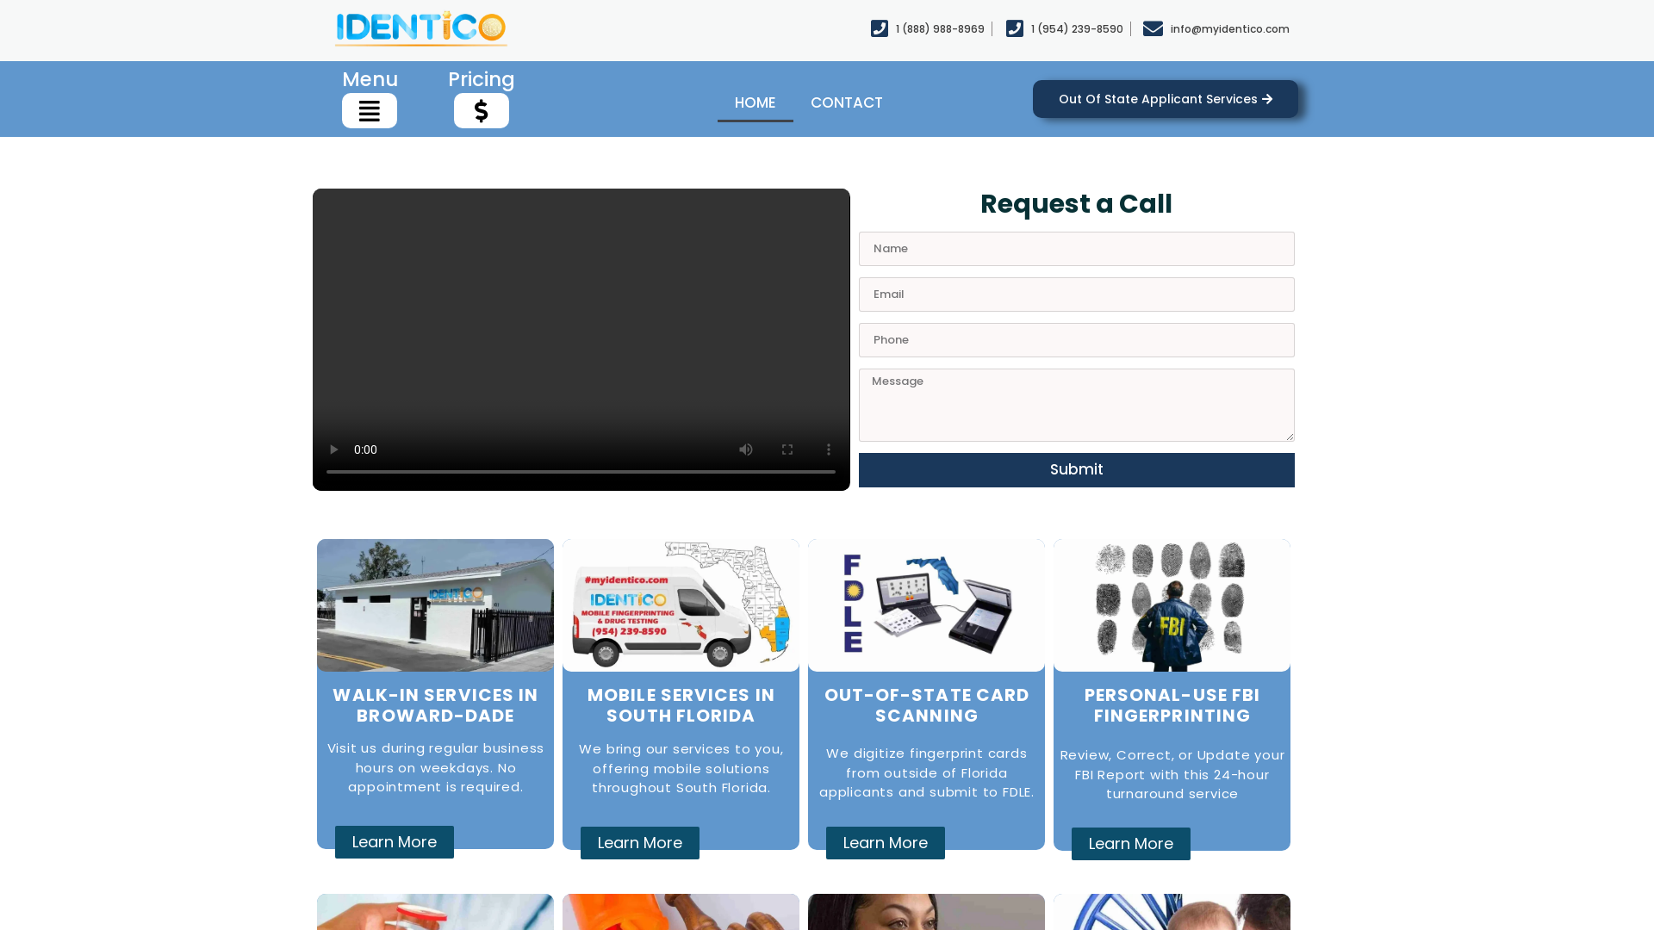Open the Menu hamburger icon

coord(370,111)
